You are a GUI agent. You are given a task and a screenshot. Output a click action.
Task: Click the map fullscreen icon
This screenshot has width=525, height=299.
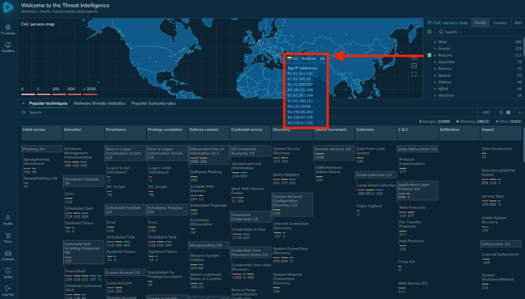[x=414, y=74]
